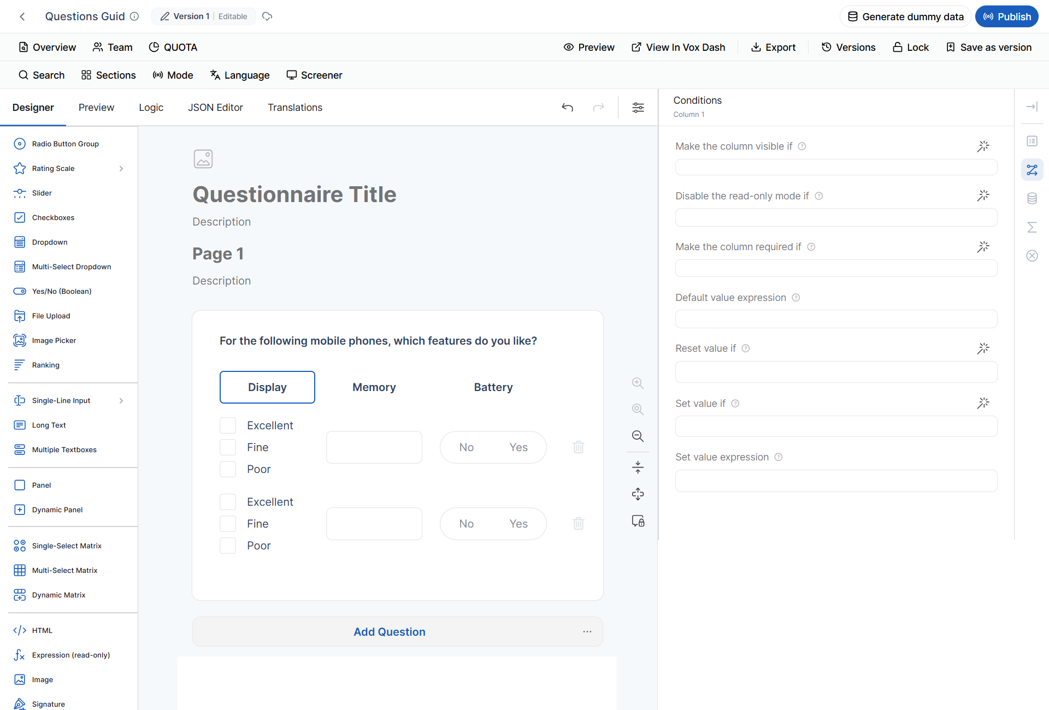Collapse the property panel arrow icon

pyautogui.click(x=1032, y=107)
